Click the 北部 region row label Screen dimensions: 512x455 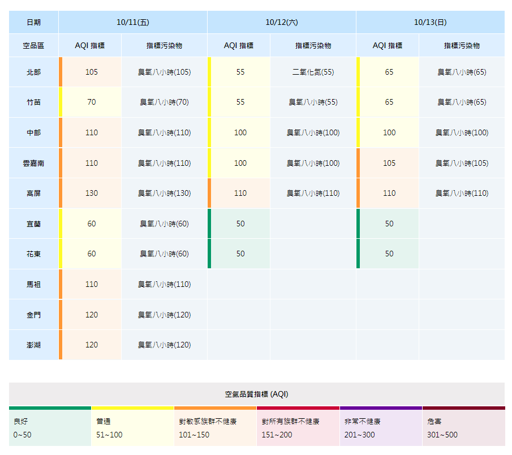pos(33,72)
